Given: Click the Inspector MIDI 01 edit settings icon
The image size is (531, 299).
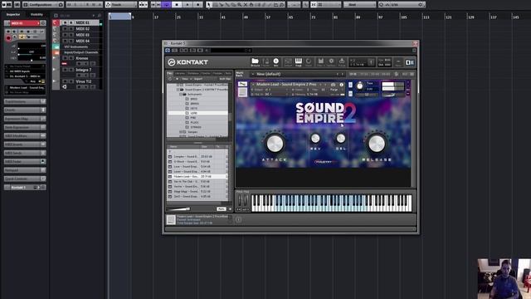Looking at the screenshot, I should [x=43, y=23].
